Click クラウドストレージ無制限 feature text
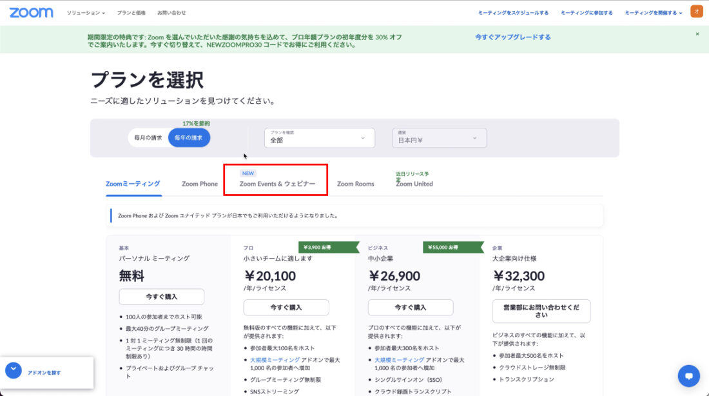This screenshot has width=709, height=396. 532,368
